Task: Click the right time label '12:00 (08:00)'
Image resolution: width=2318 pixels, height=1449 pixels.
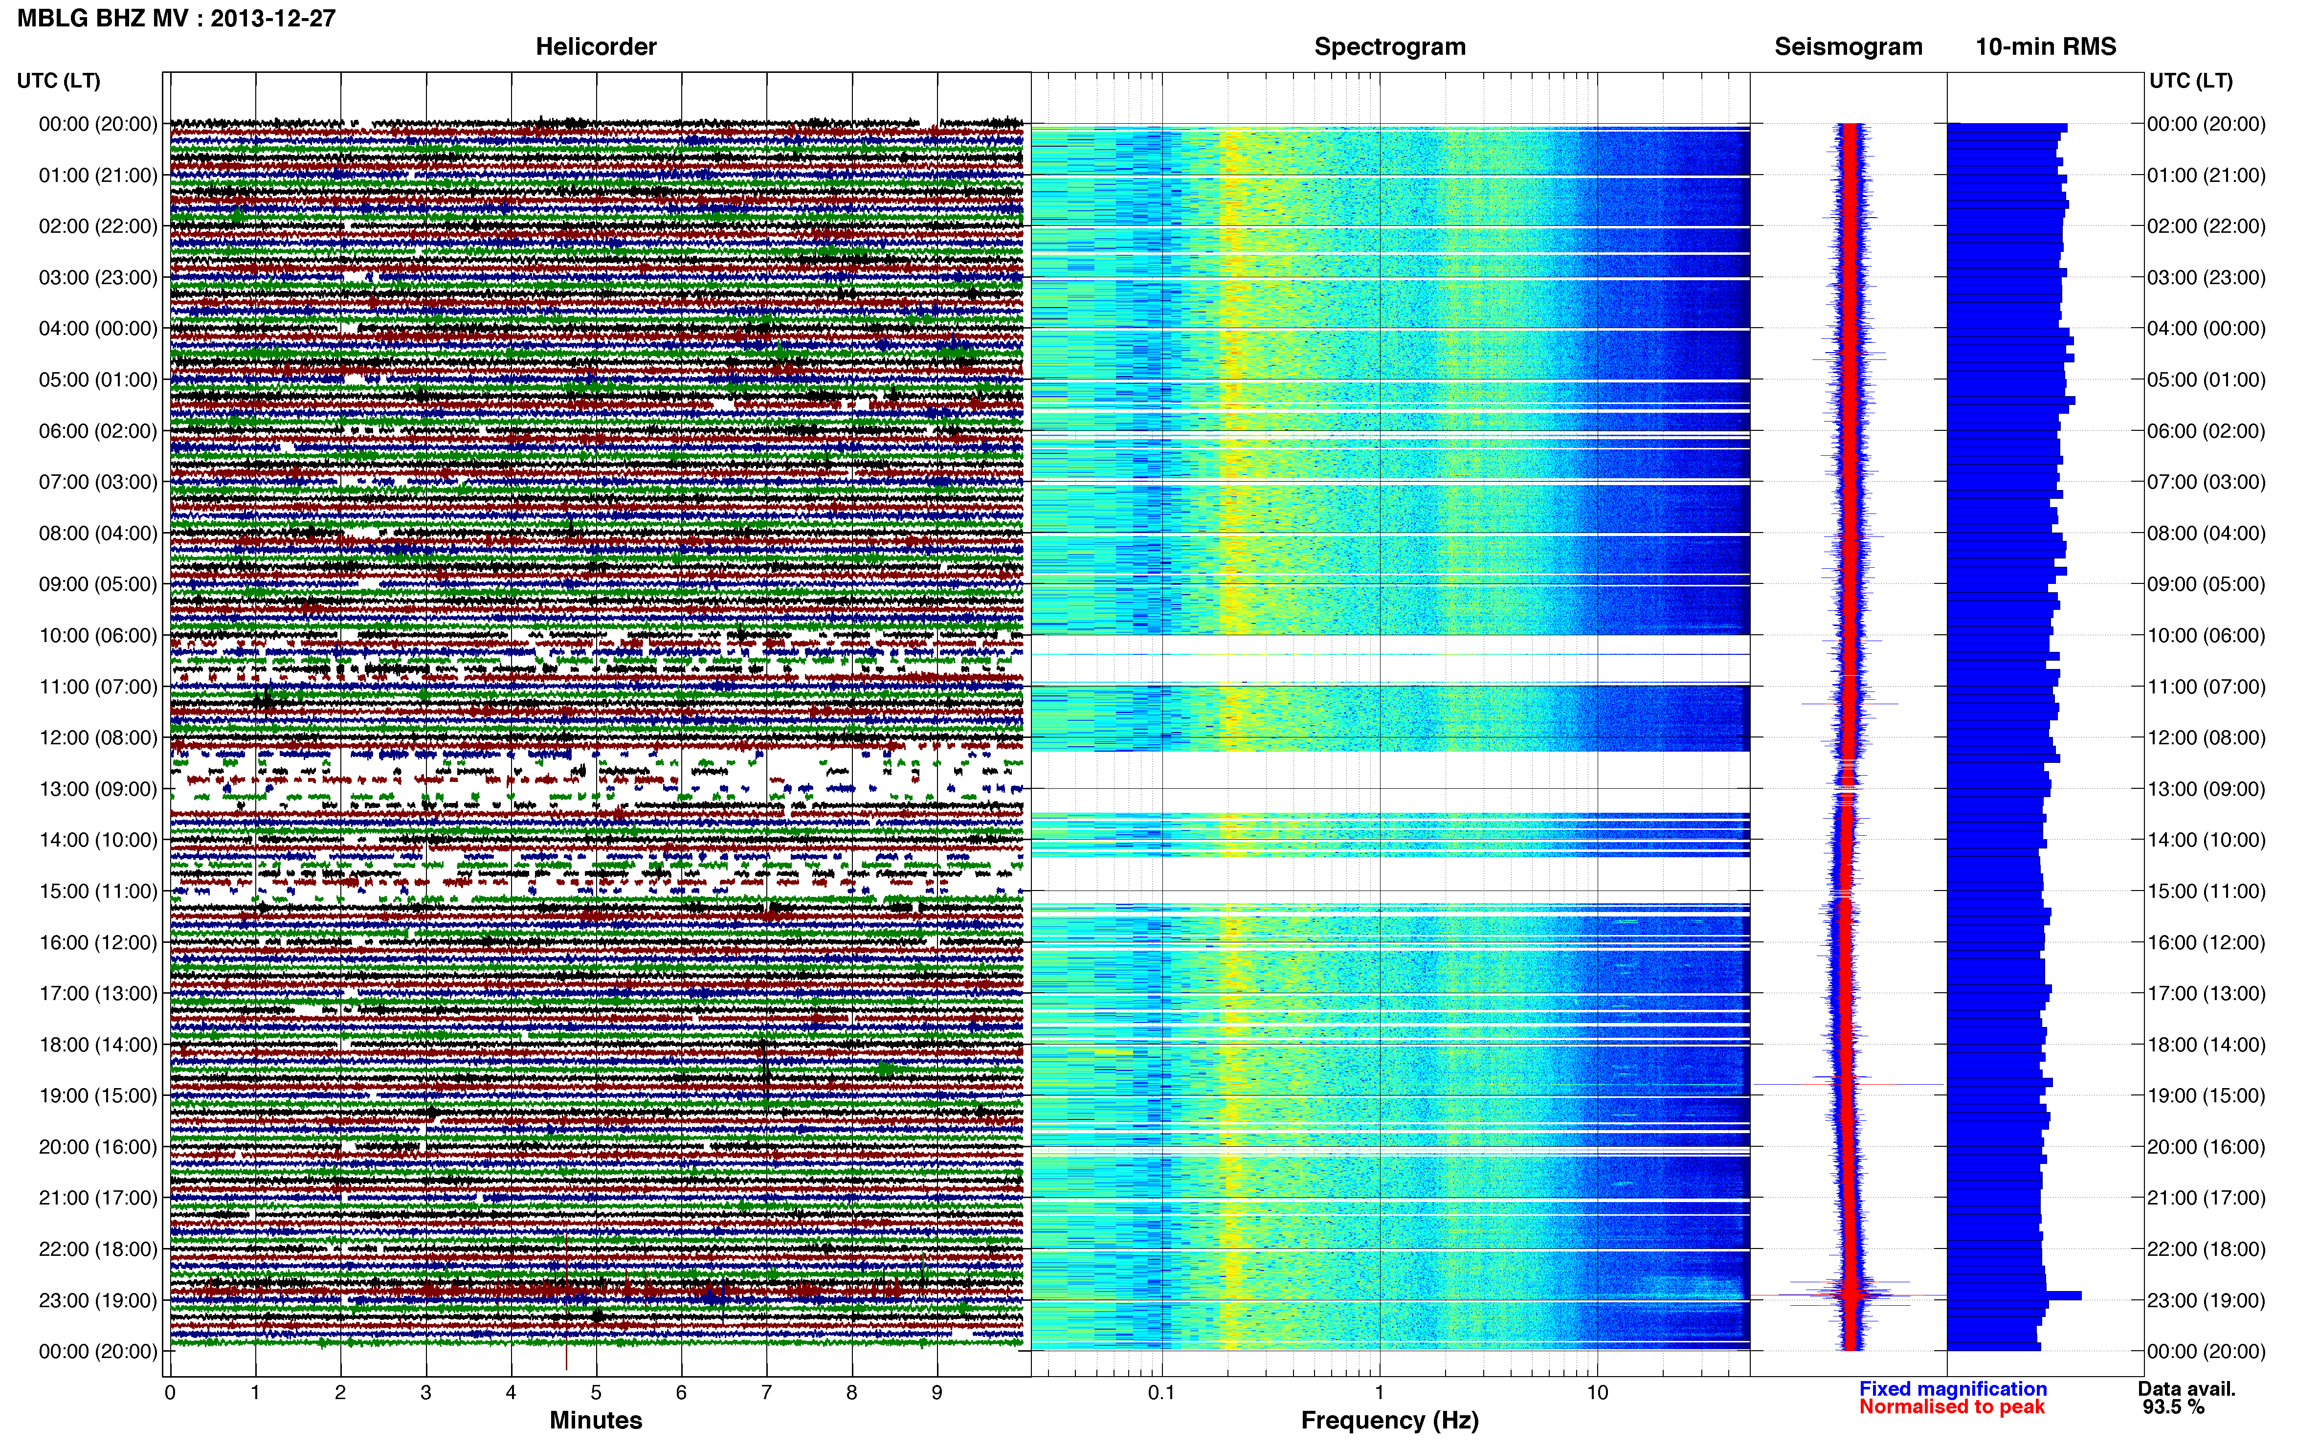Action: 2206,738
